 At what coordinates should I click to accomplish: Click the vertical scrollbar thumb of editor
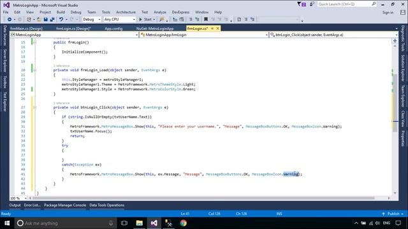point(395,104)
